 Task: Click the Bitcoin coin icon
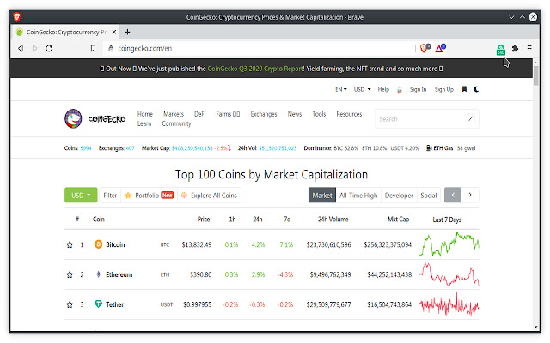click(x=99, y=244)
